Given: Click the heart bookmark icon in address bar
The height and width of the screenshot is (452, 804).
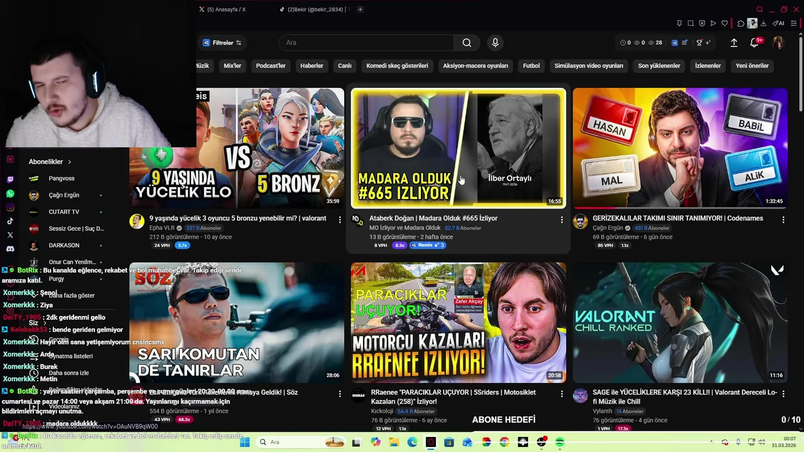Looking at the screenshot, I should (724, 23).
